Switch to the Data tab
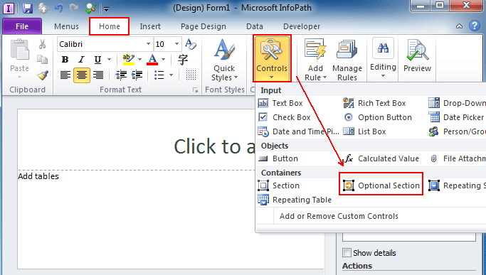The height and width of the screenshot is (275, 486). coord(255,26)
